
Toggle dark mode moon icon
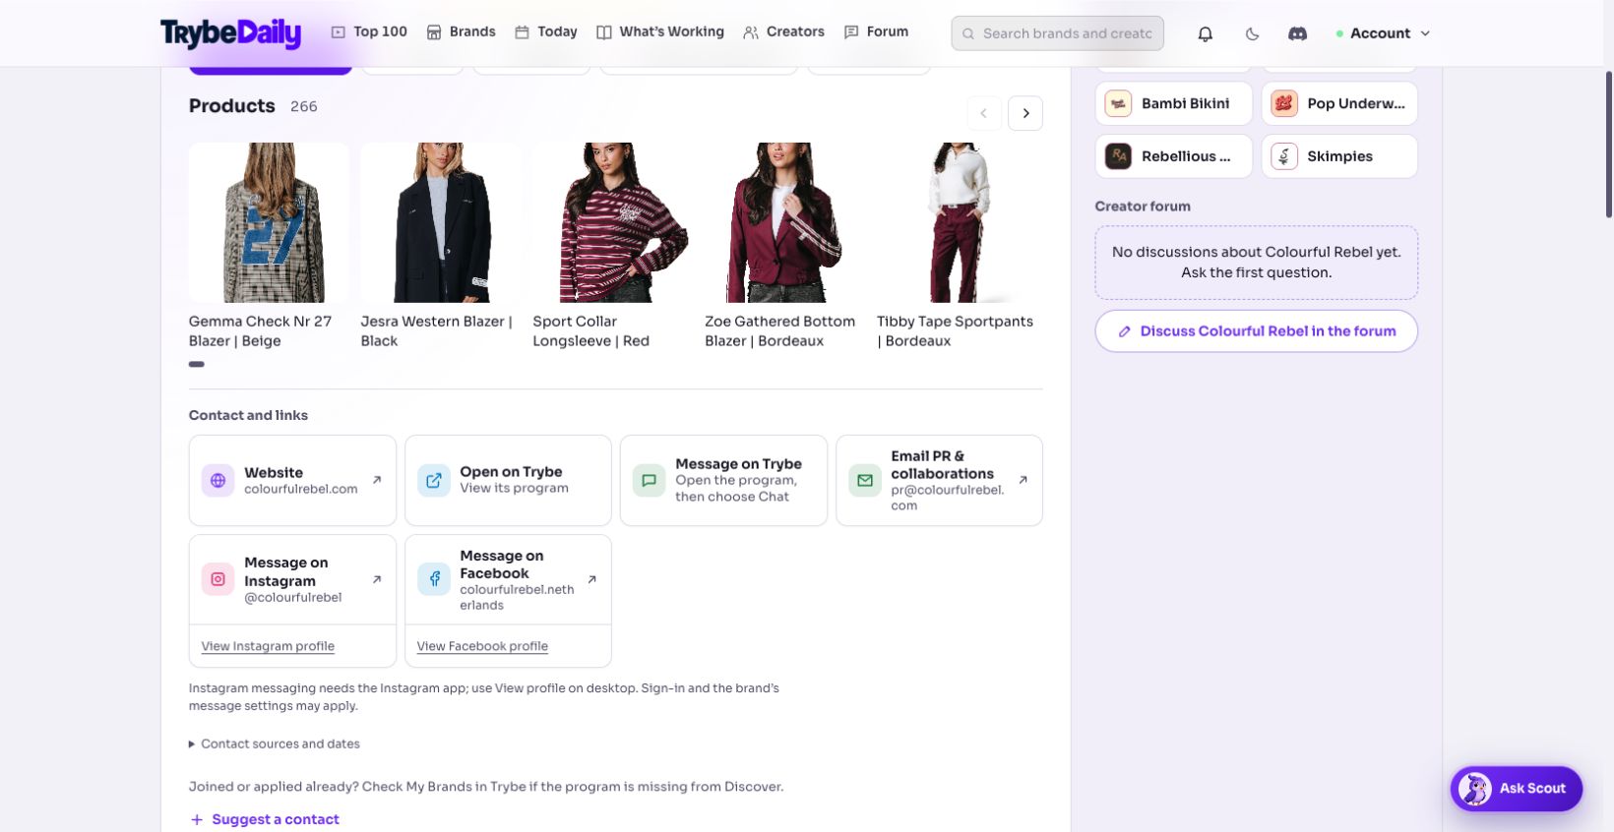[x=1252, y=33]
